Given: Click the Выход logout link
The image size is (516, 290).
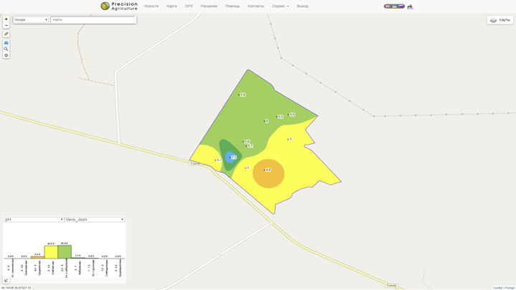Looking at the screenshot, I should [302, 6].
